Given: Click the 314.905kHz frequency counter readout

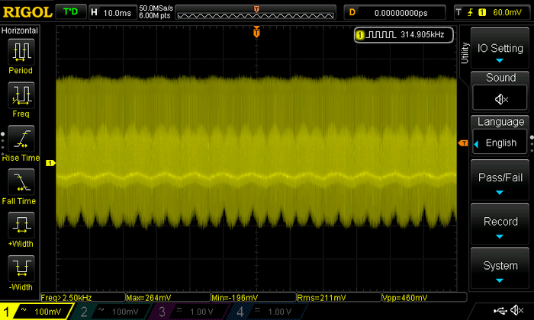Looking at the screenshot, I should pyautogui.click(x=404, y=35).
